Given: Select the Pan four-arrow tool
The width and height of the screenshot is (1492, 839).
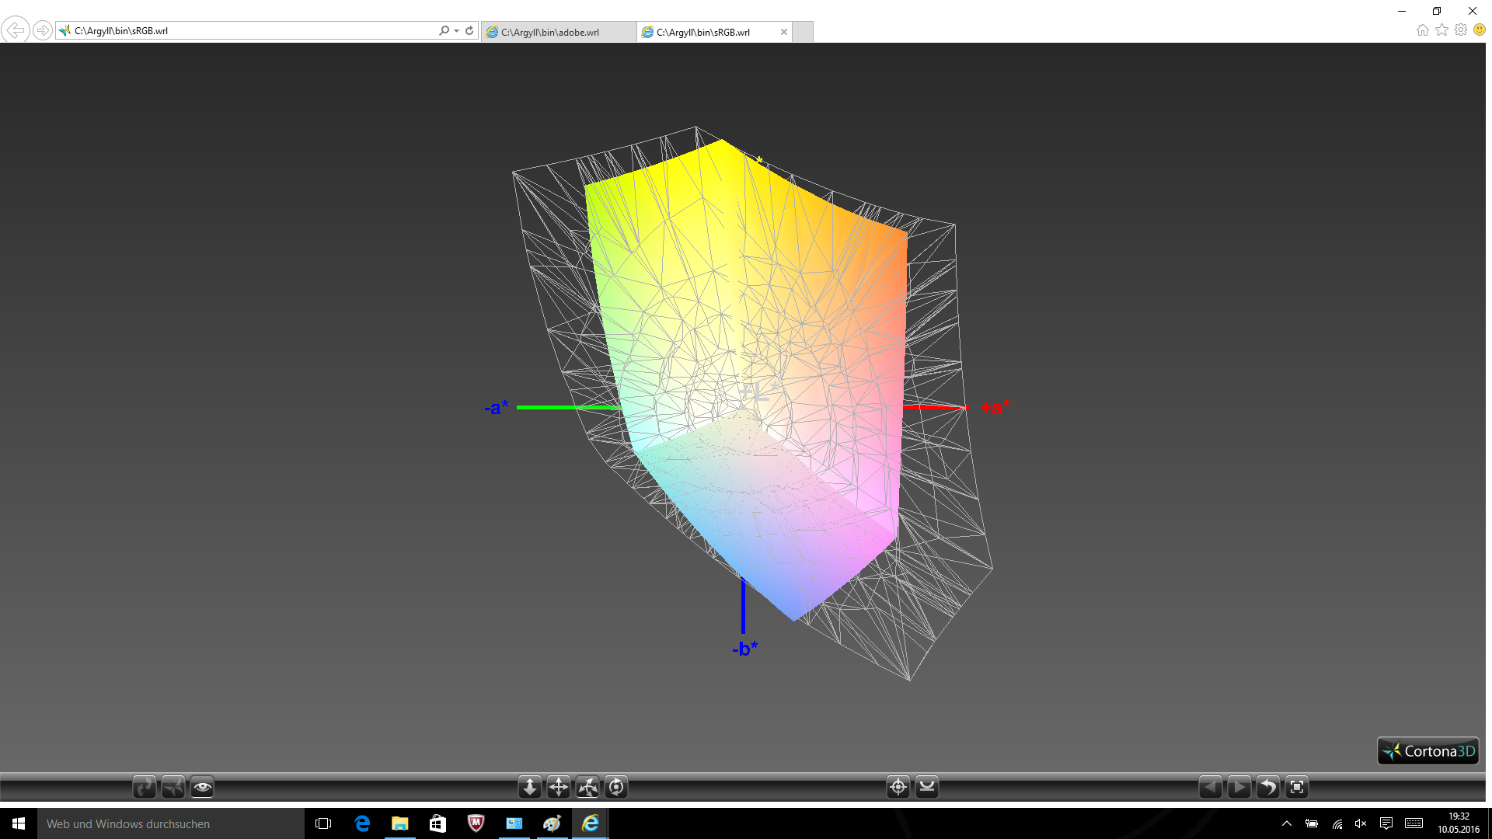Looking at the screenshot, I should point(559,787).
